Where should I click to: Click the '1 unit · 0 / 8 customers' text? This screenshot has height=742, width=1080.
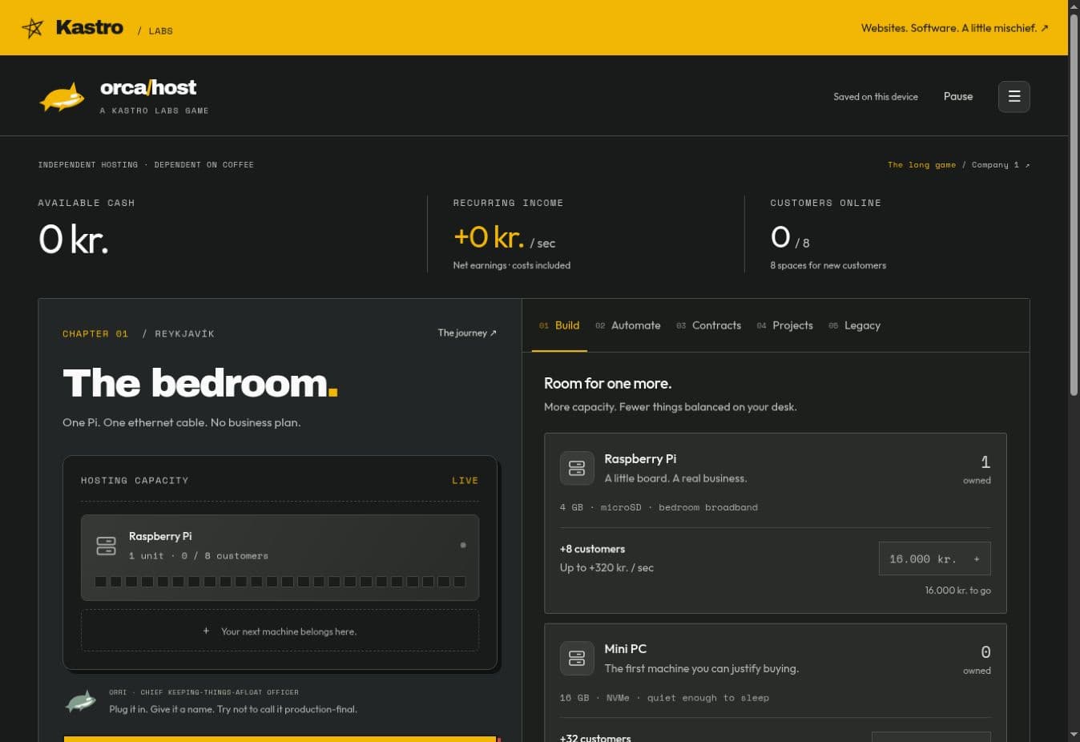pos(199,556)
